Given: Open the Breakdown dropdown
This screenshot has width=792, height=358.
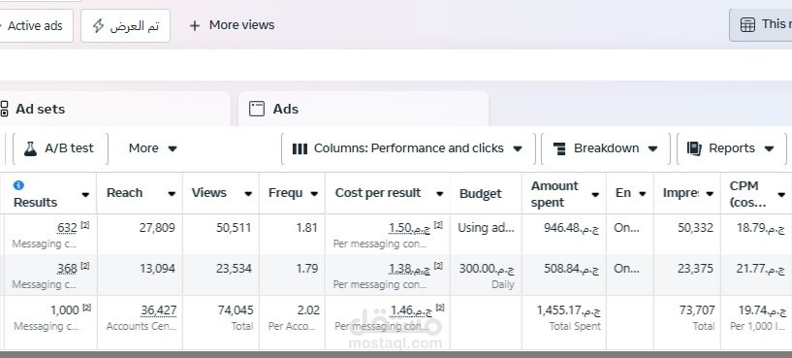Looking at the screenshot, I should (606, 148).
